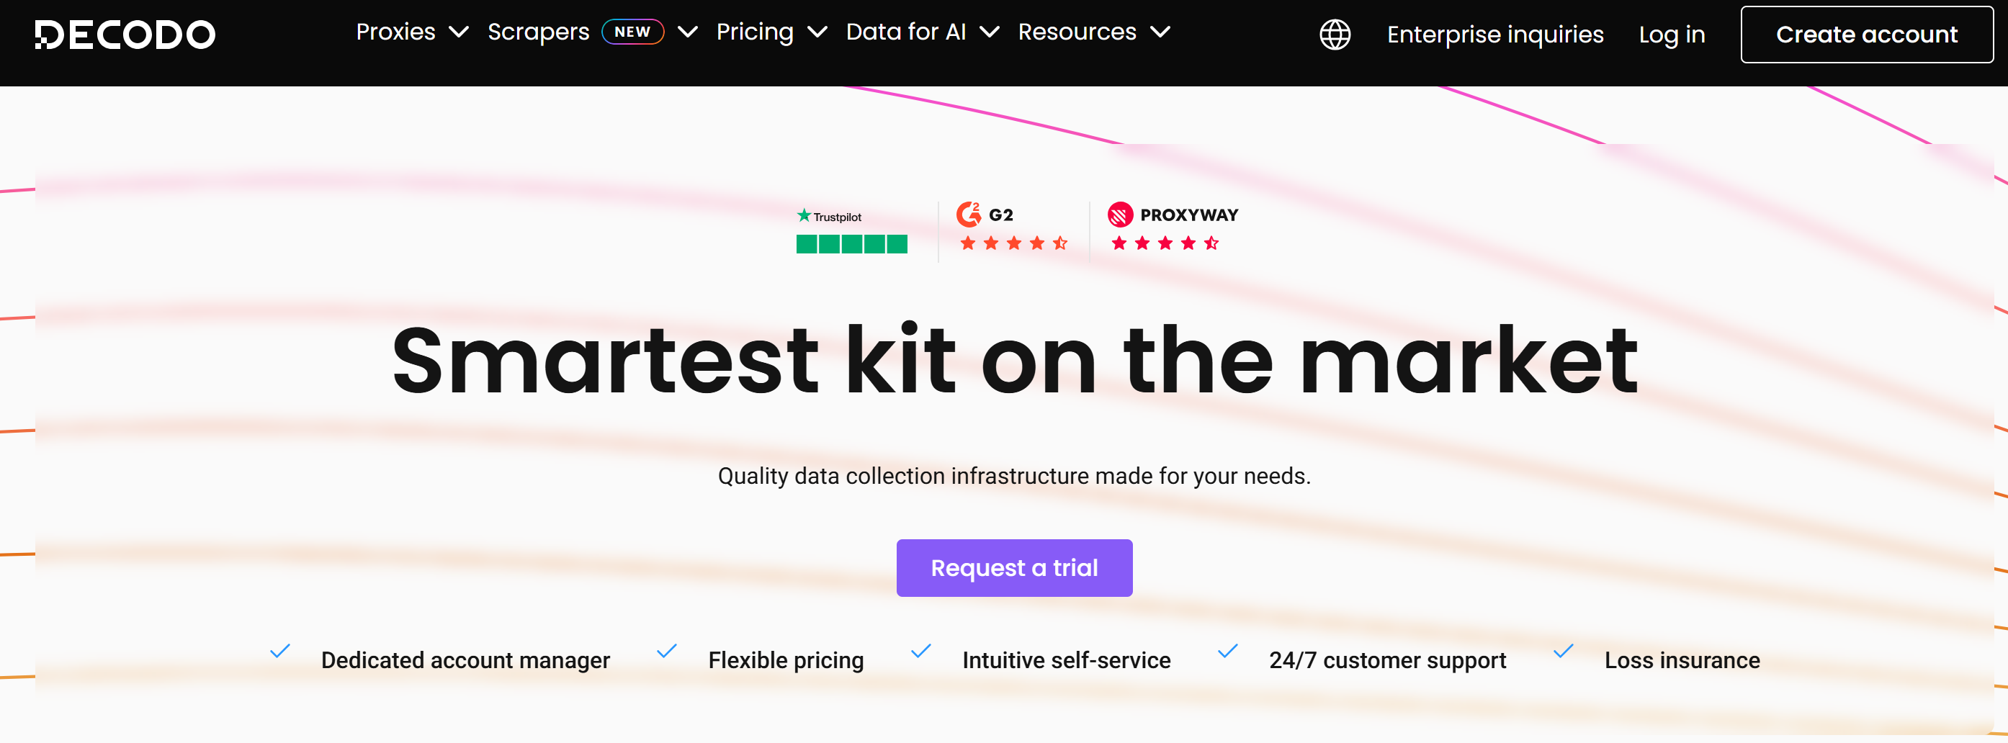Click the 24/7 customer support checkmark
The height and width of the screenshot is (743, 2008).
1229,653
